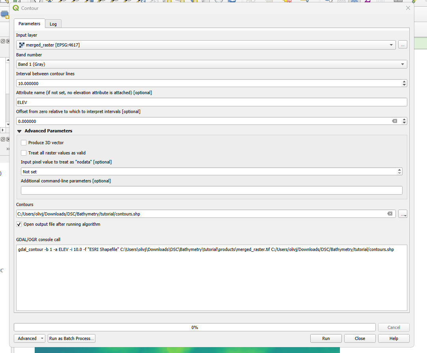Close the Contour dialog with X
This screenshot has width=427, height=353.
408,8
